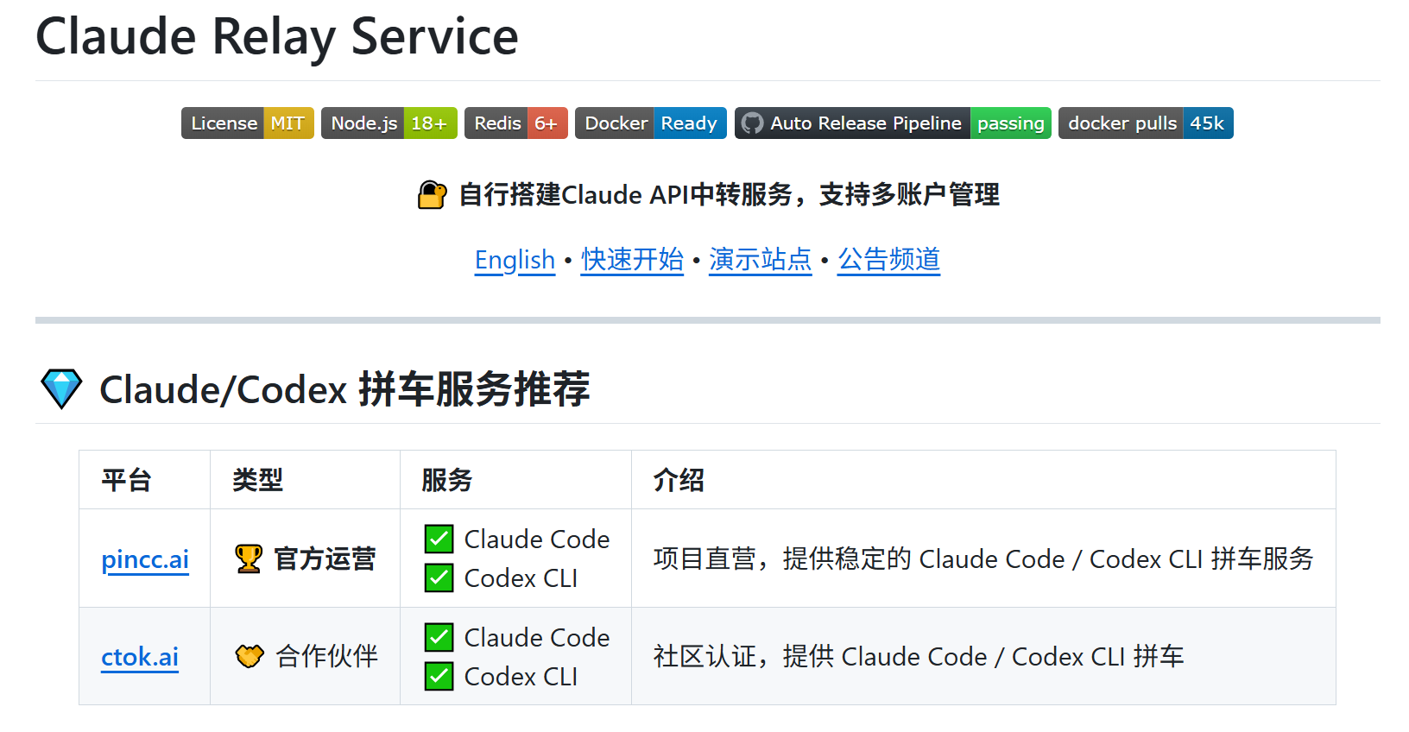
Task: Click the docker pulls 45k badge
Action: (1146, 123)
